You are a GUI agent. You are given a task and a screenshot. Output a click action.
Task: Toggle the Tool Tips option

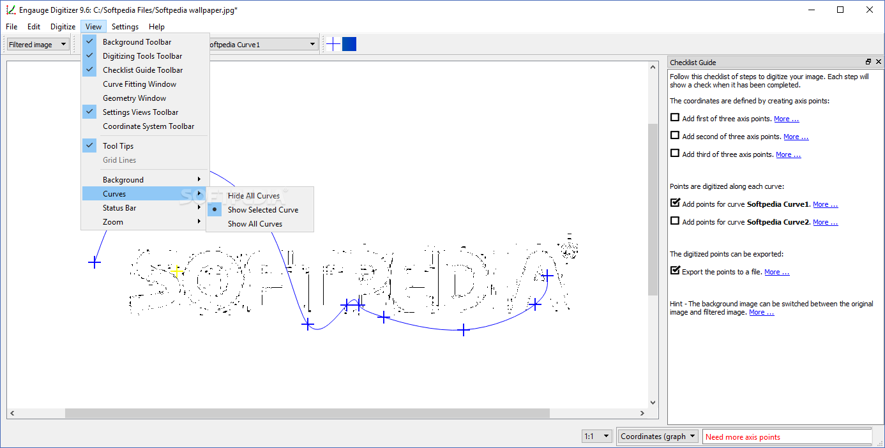tap(146, 146)
